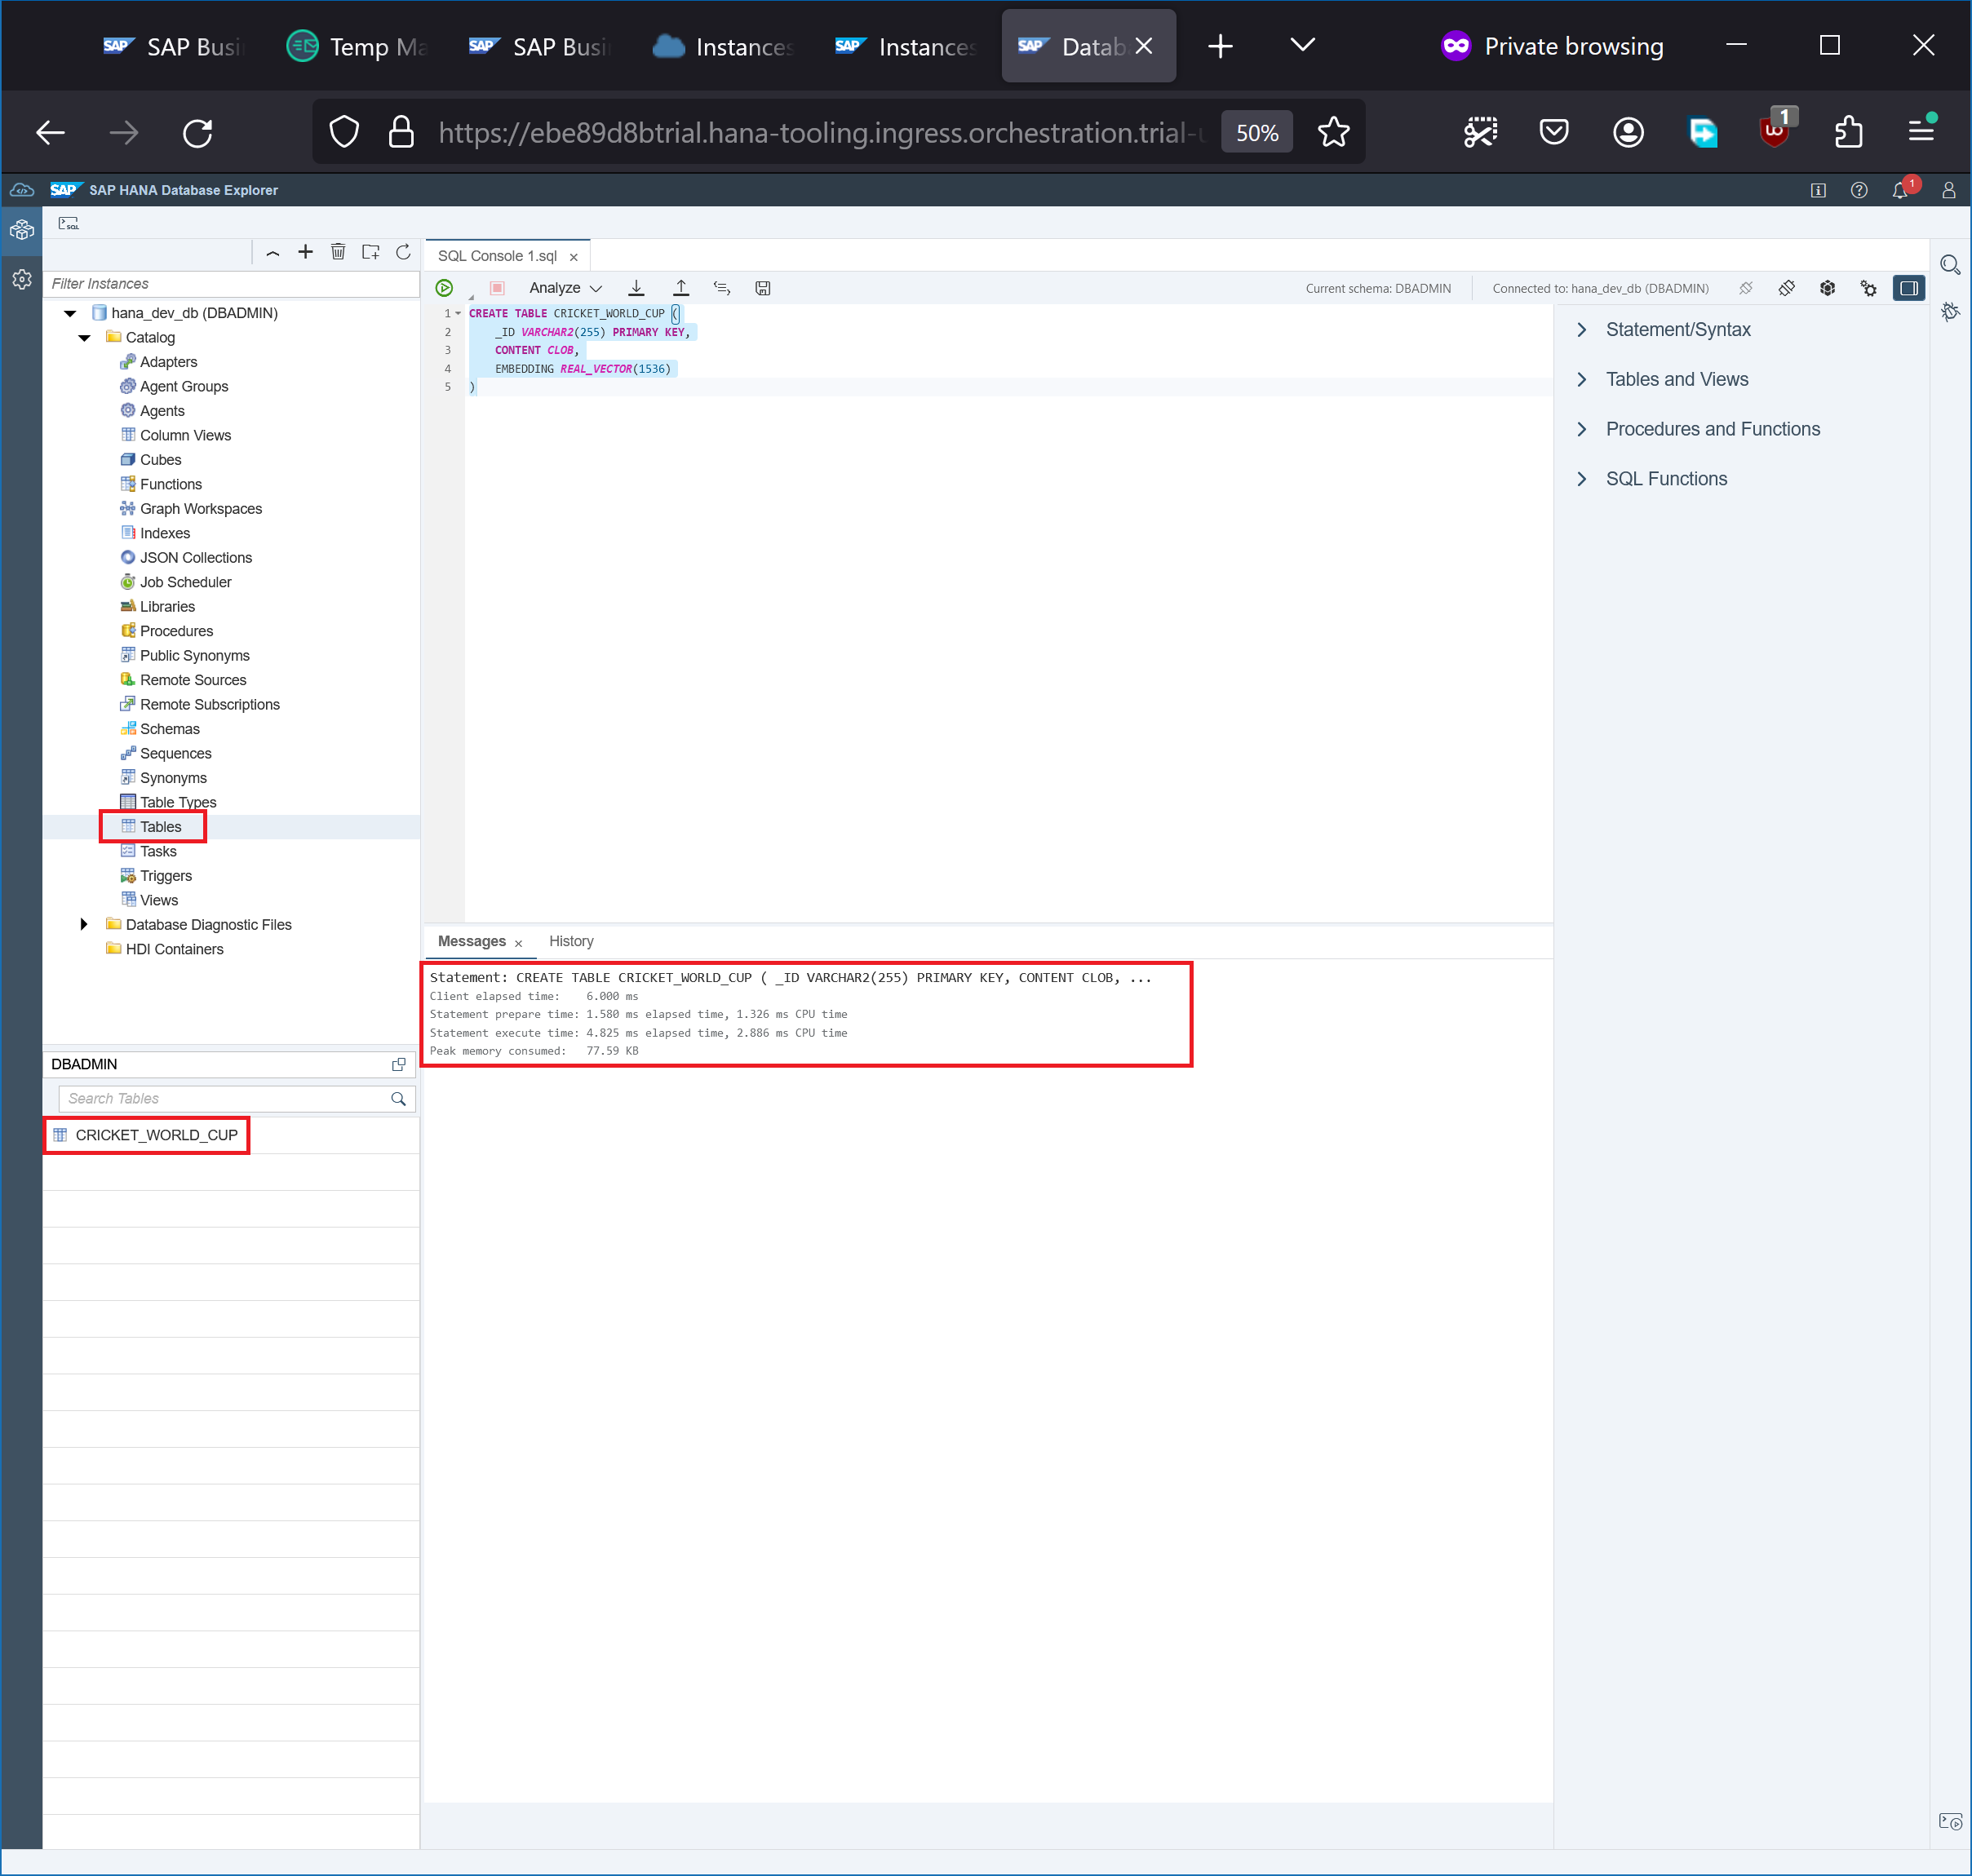Toggle the right sidebar help panel
1972x1876 pixels.
click(1908, 288)
